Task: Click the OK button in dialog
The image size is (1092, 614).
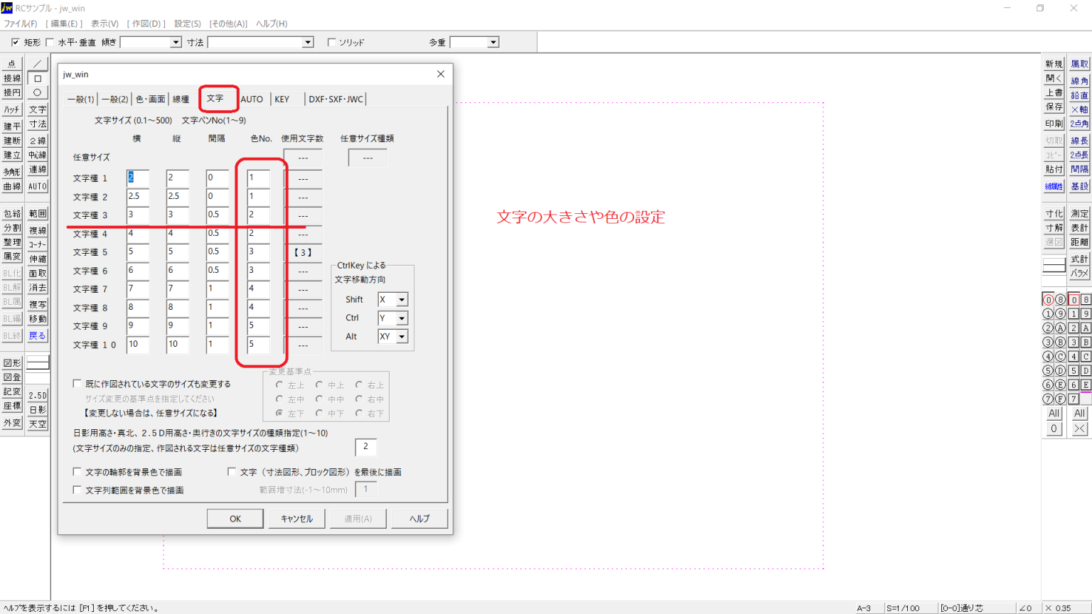Action: click(x=235, y=519)
